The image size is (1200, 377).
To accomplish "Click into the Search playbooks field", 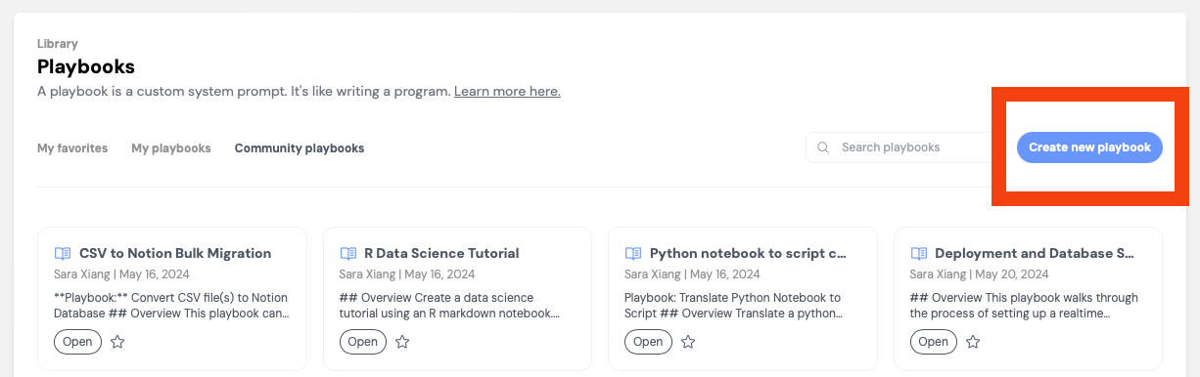I will point(899,147).
